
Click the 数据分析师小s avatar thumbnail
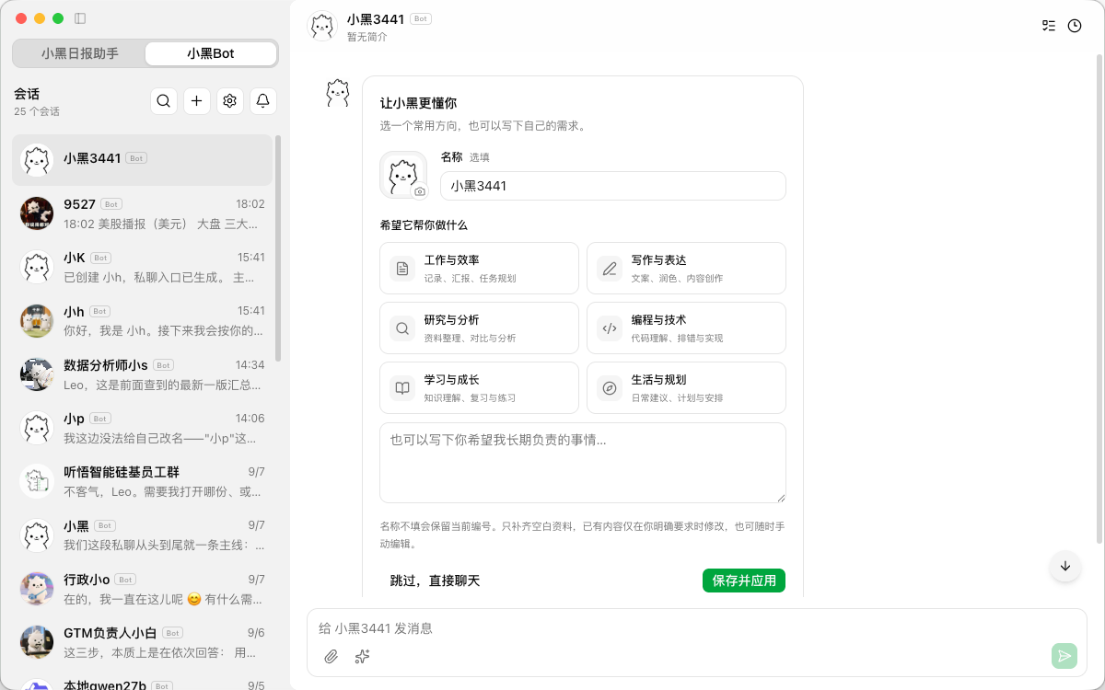(x=37, y=374)
